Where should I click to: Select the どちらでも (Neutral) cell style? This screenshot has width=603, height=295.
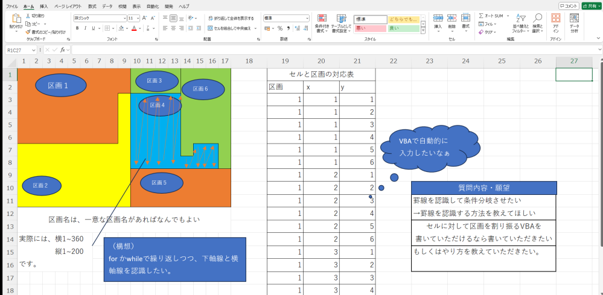pos(403,19)
